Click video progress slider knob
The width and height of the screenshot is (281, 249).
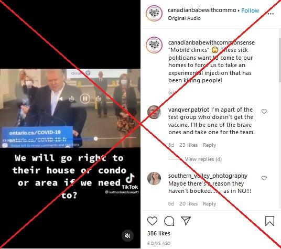tap(96, 138)
